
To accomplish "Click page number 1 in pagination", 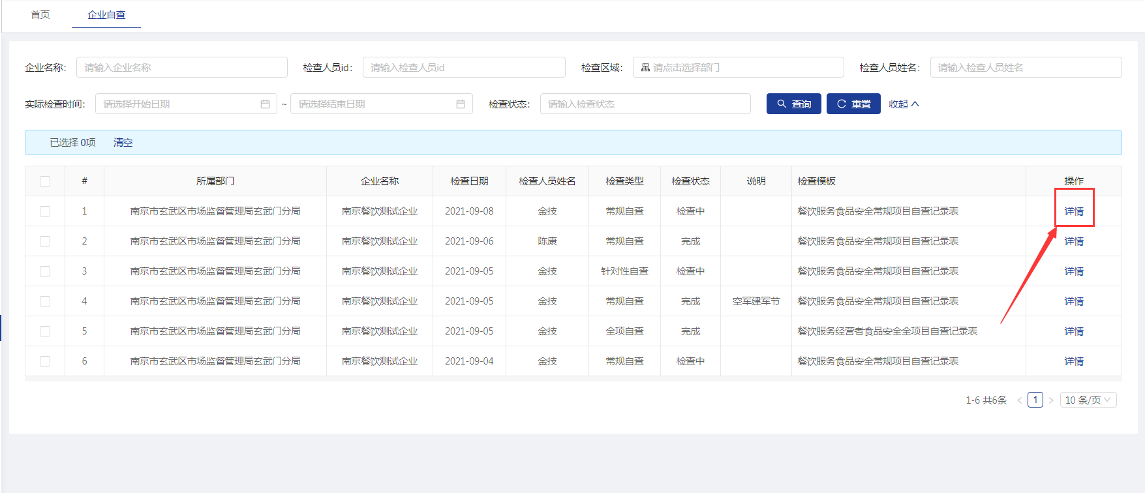I will coord(1035,400).
